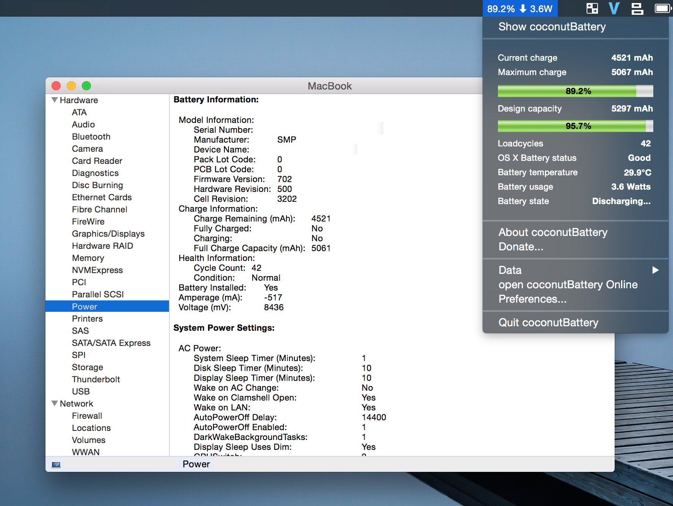The height and width of the screenshot is (506, 673).
Task: Open the window manager icon in menu bar
Action: (x=592, y=8)
